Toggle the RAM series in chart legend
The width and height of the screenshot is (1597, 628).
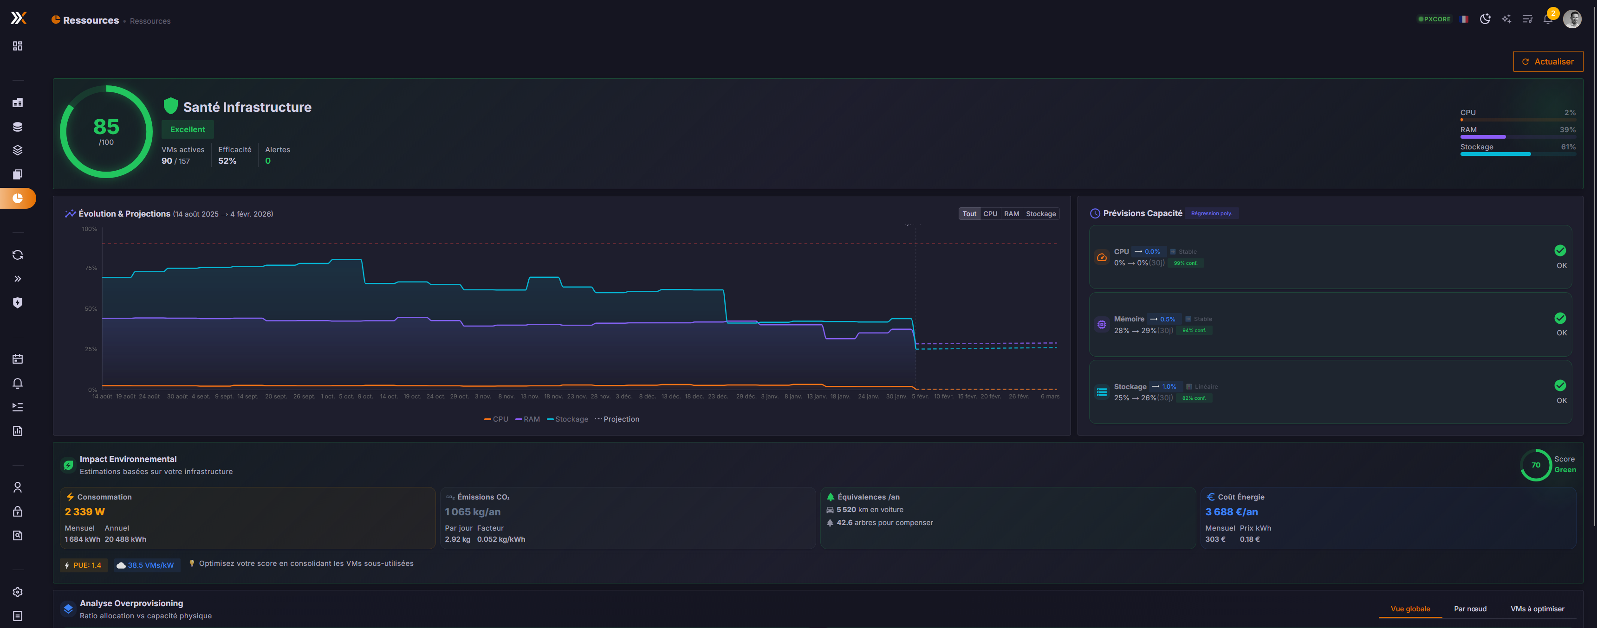coord(527,419)
